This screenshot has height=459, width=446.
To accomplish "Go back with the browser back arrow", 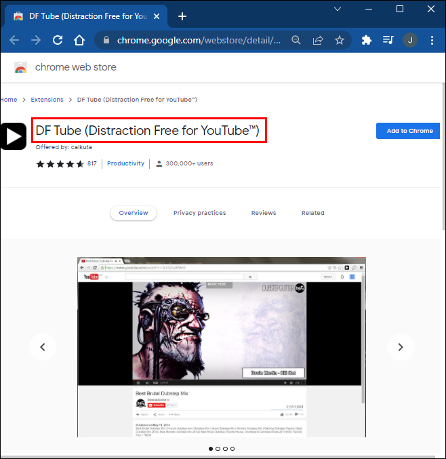I will point(14,40).
